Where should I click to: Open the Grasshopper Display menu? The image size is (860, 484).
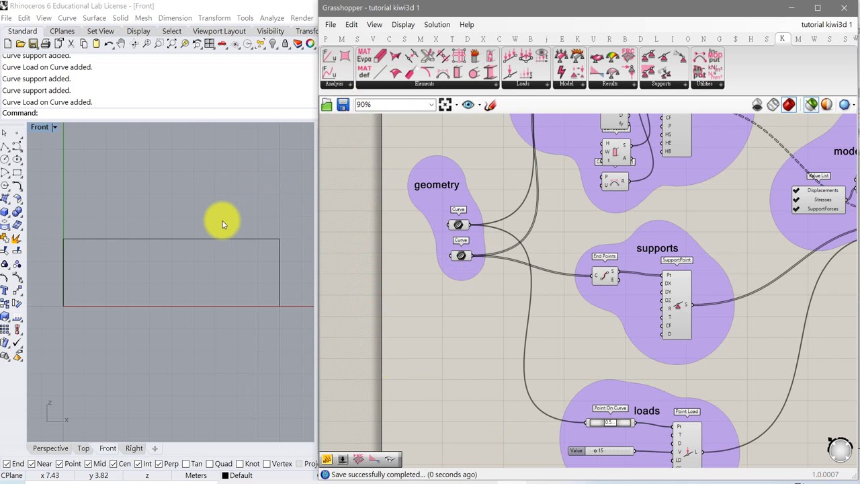pos(403,24)
